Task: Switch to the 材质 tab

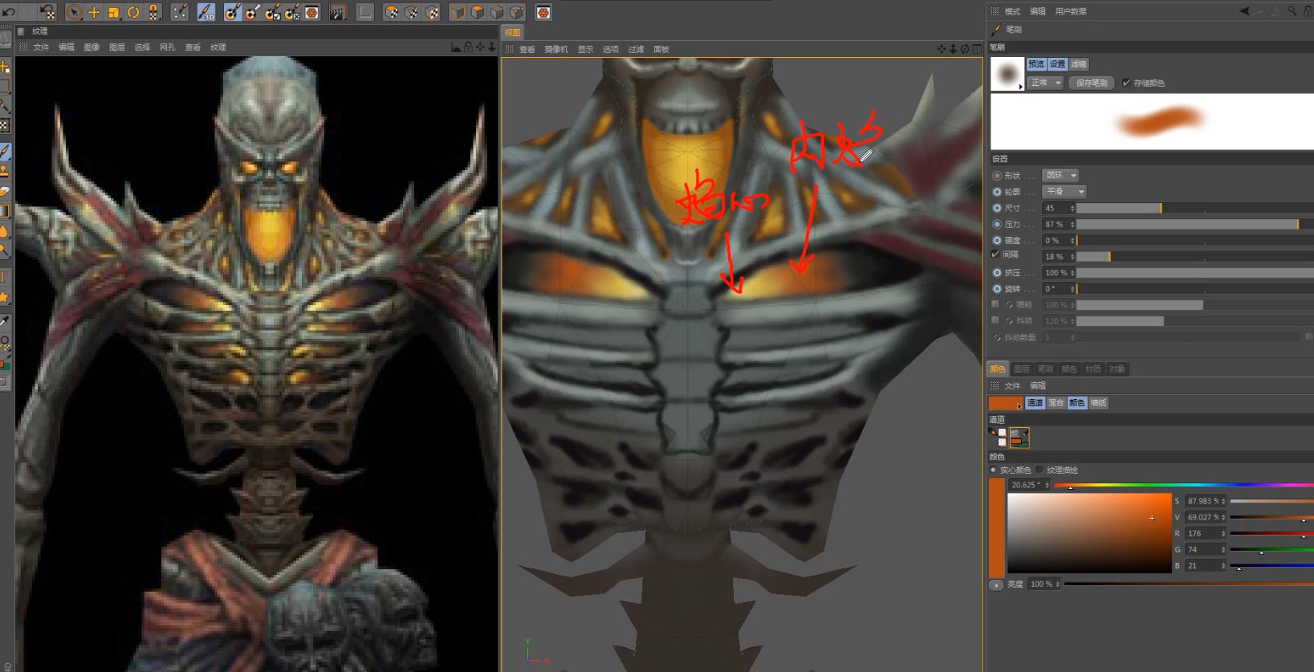Action: [1093, 369]
